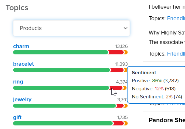Select red negative segment of jewelry bar
The image size is (185, 129).
click(x=120, y=106)
